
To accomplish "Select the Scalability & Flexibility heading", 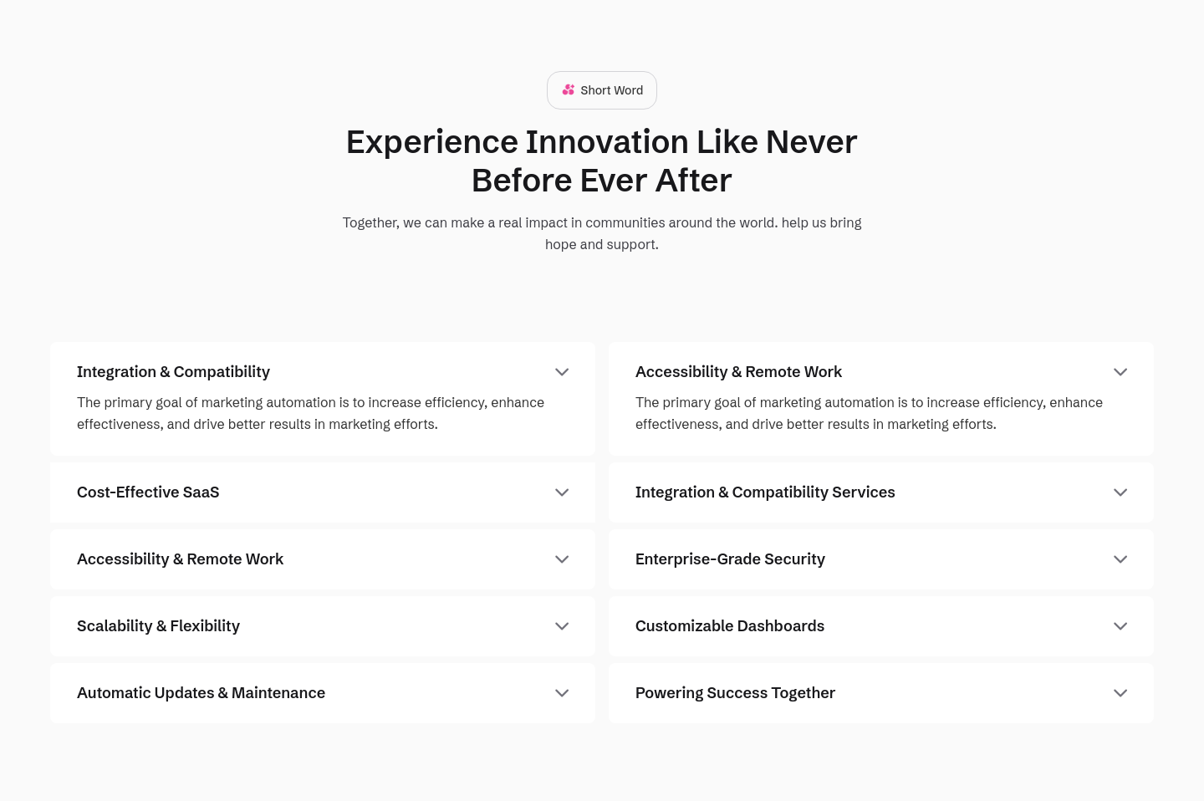I will click(158, 626).
